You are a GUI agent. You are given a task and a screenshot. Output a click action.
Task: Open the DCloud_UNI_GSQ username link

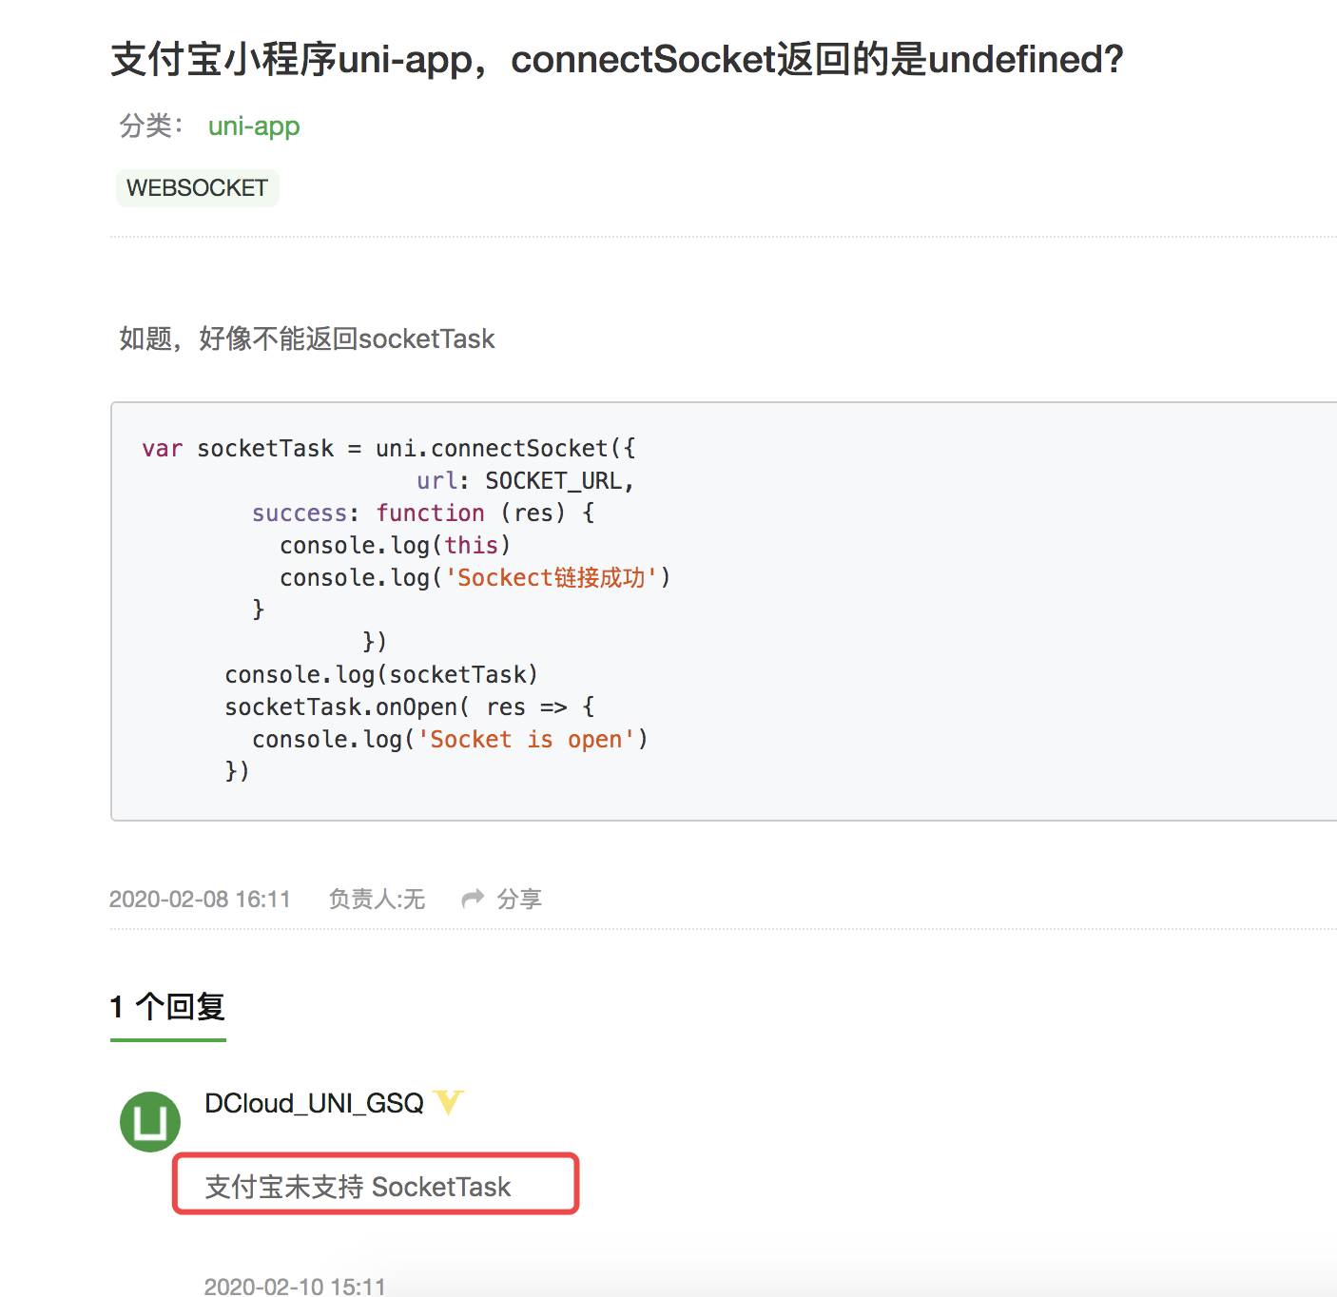click(314, 1103)
